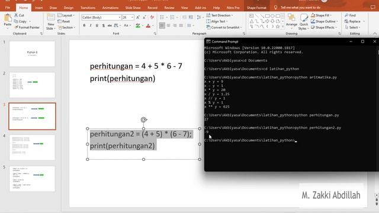Switch to the Design tab
Image resolution: width=379 pixels, height=213 pixels.
(69, 8)
